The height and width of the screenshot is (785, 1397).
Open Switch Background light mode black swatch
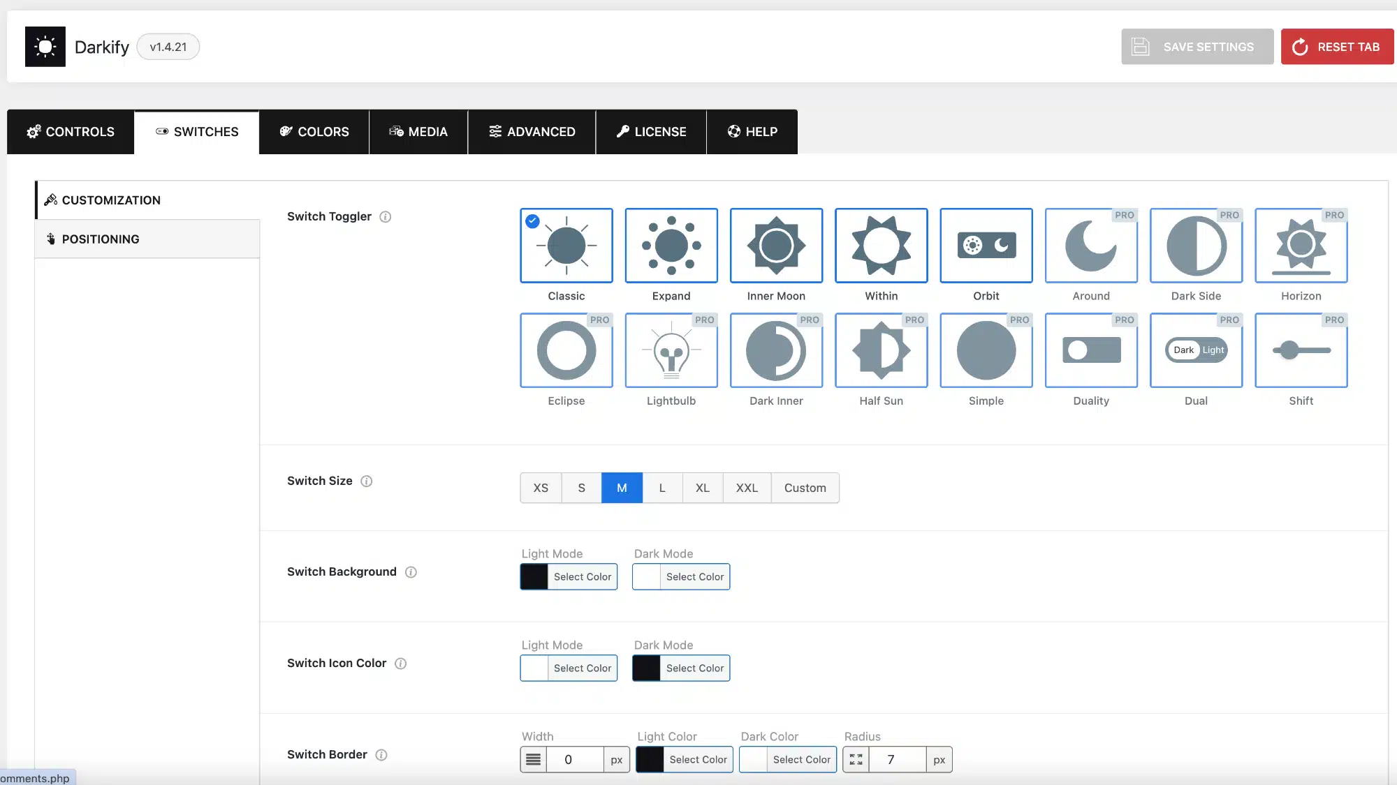534,577
